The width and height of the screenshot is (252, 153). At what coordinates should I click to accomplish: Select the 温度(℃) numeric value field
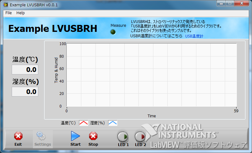[25, 69]
